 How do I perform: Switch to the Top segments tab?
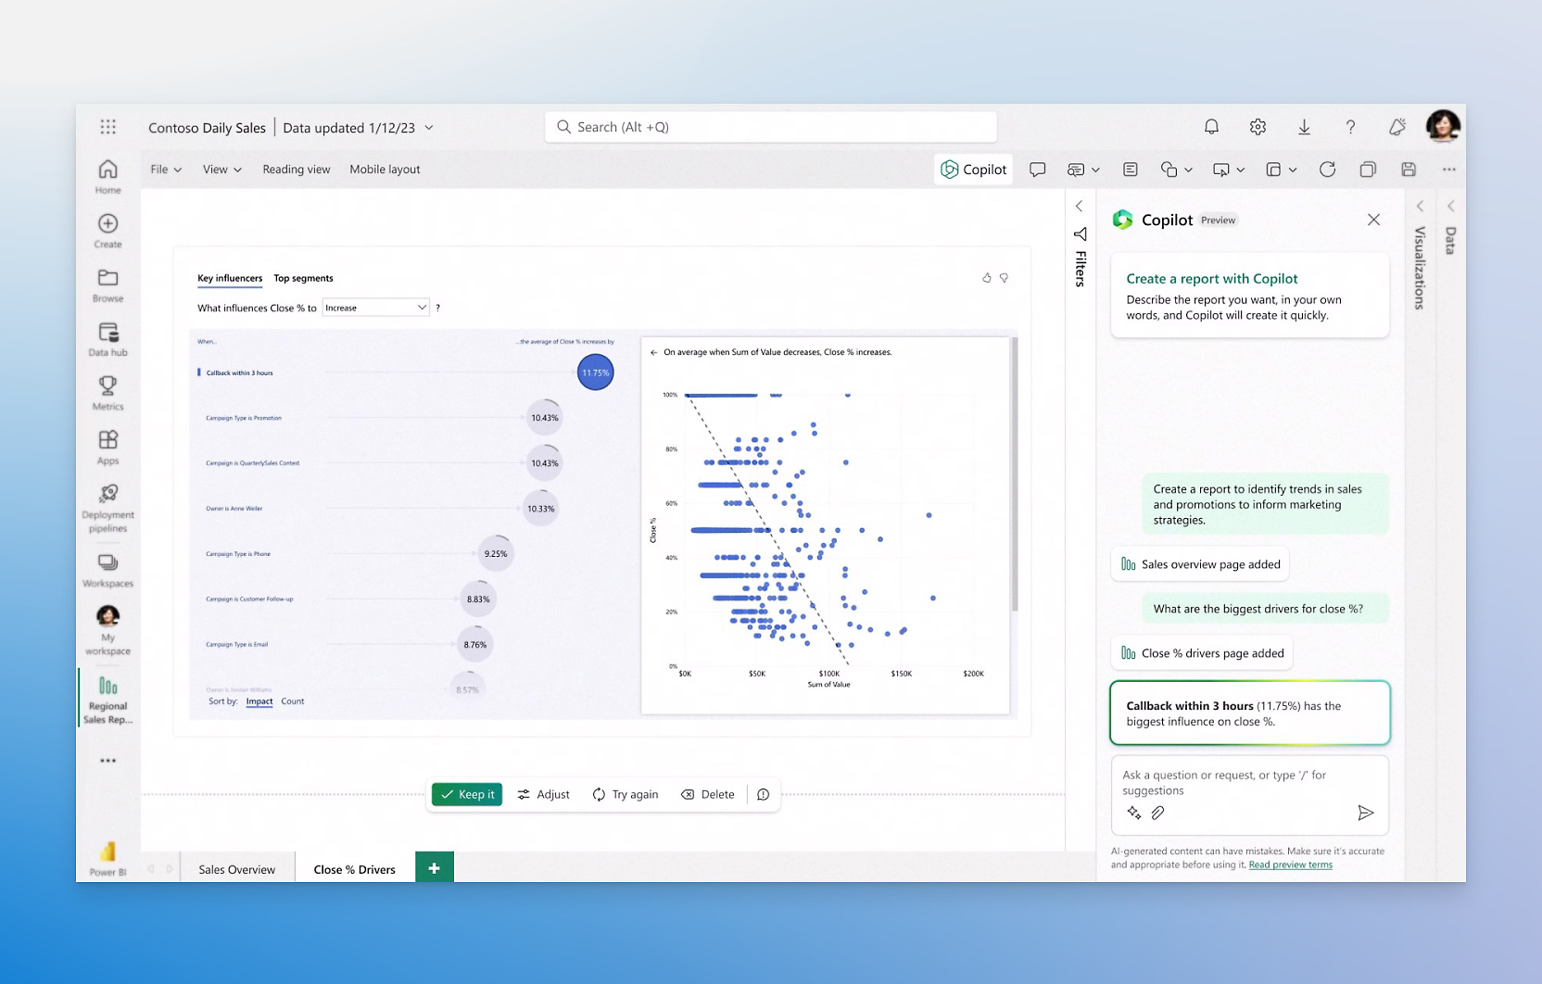click(x=304, y=278)
